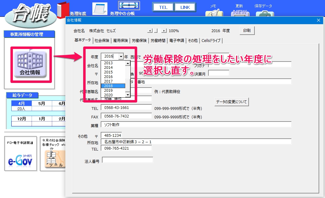Open the ツール robot icon
The width and height of the screenshot is (325, 198).
(x=53, y=158)
